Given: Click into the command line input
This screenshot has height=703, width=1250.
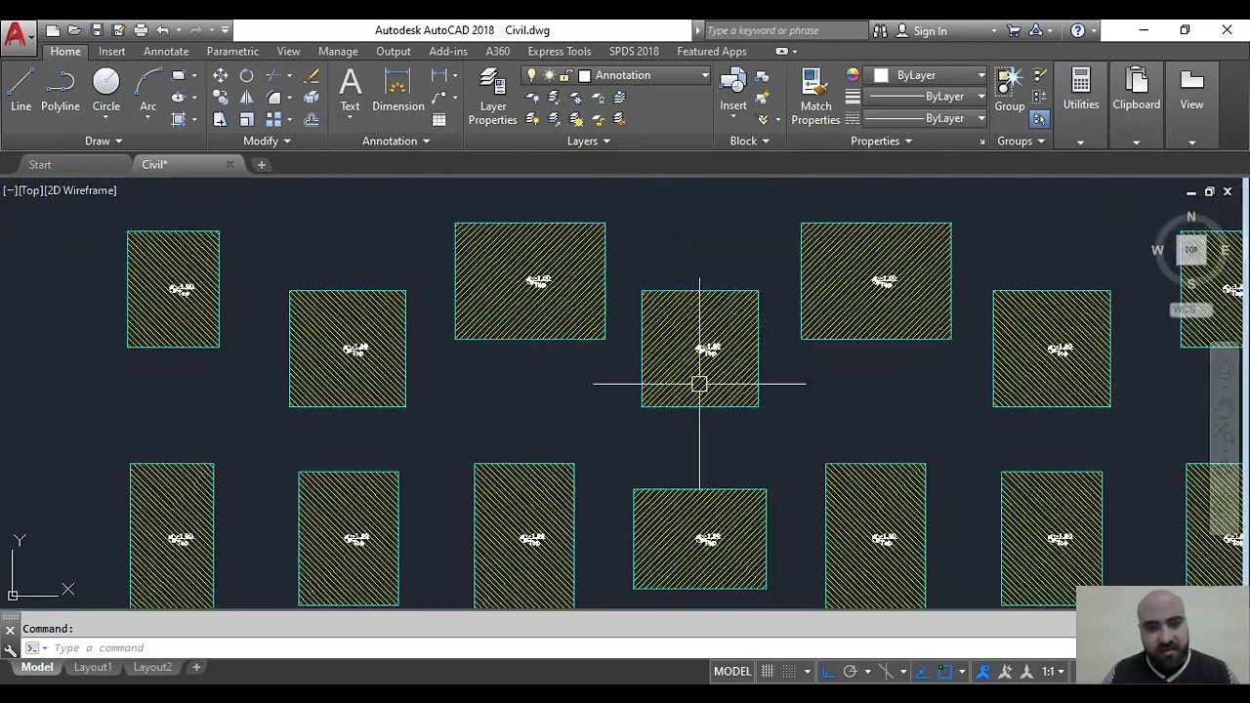Looking at the screenshot, I should 562,647.
